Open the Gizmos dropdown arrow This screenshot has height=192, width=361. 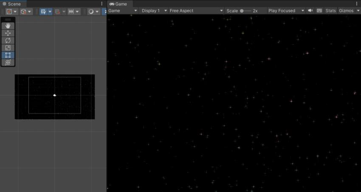click(358, 11)
